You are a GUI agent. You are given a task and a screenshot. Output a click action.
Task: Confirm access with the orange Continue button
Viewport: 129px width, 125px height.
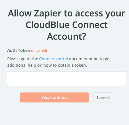(54, 97)
